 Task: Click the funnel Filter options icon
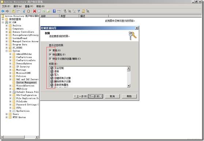pyautogui.click(x=79, y=11)
